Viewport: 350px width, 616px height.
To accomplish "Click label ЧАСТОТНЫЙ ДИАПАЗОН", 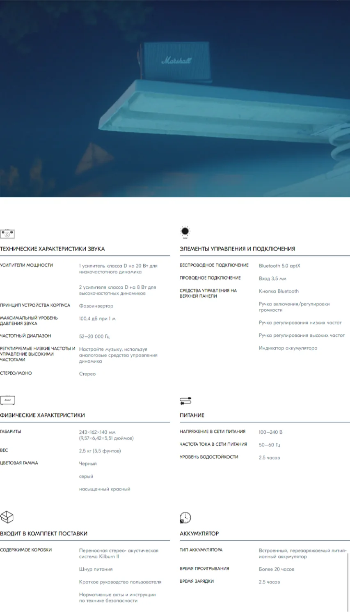I will pyautogui.click(x=25, y=336).
